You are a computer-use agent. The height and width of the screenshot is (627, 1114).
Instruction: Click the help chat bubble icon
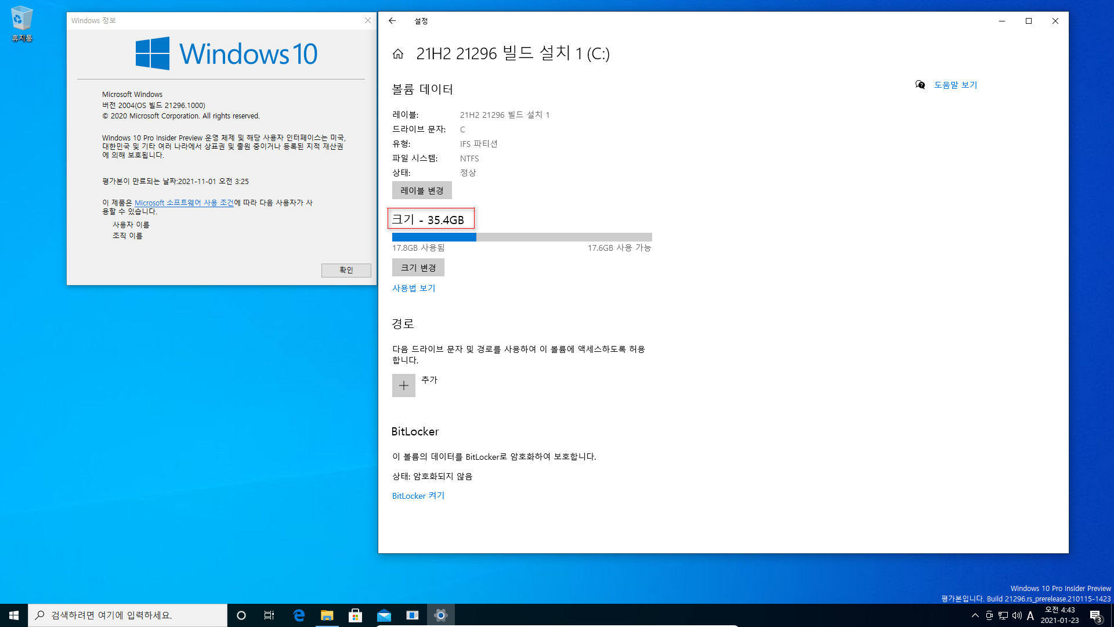pos(920,85)
